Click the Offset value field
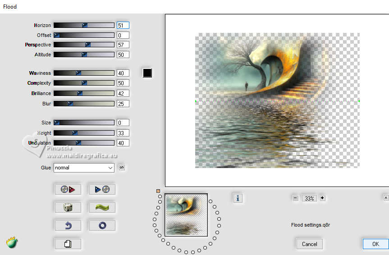The height and width of the screenshot is (255, 389). pos(123,35)
